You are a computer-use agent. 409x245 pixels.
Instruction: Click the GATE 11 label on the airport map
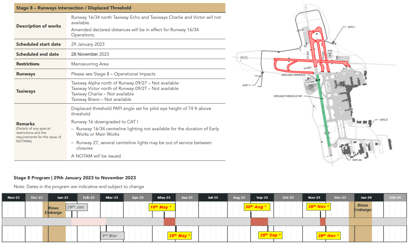point(247,85)
